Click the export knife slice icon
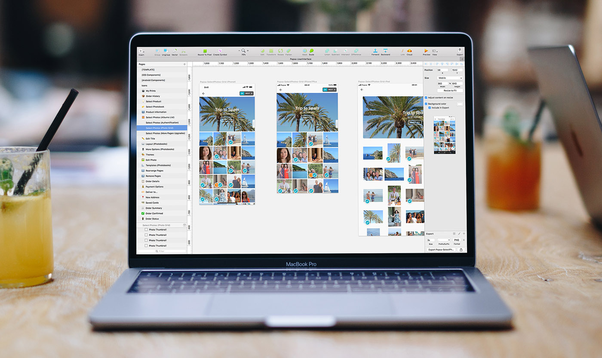The image size is (602, 358). 459,234
